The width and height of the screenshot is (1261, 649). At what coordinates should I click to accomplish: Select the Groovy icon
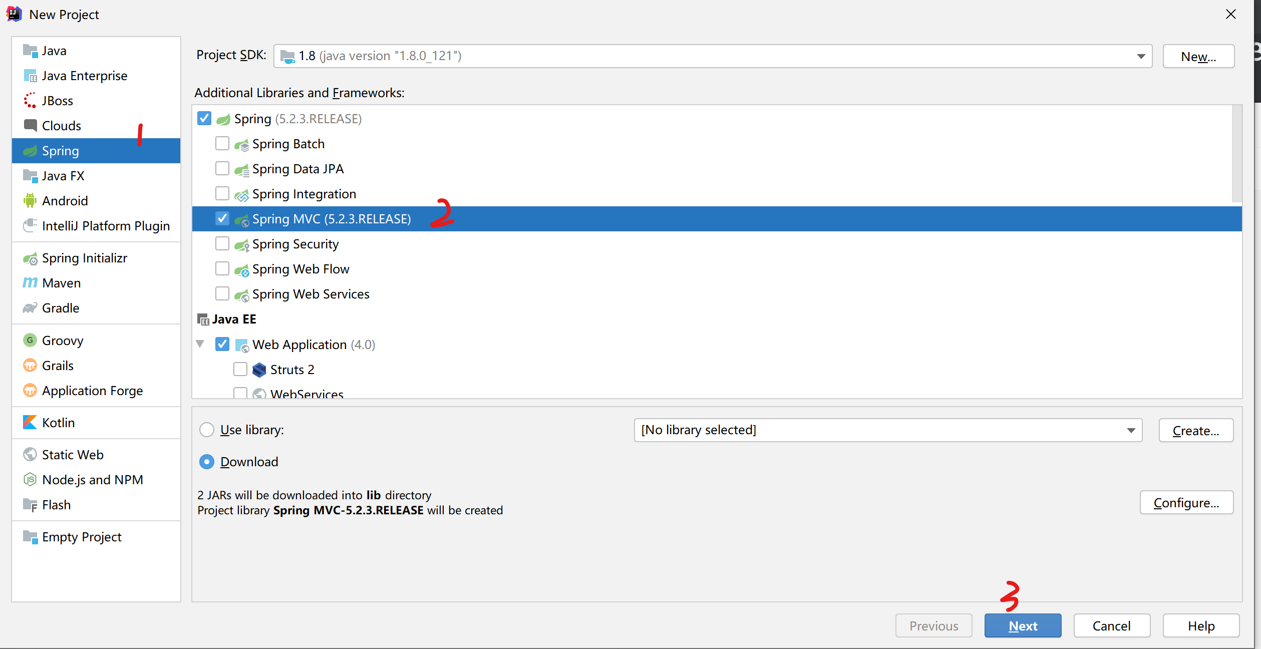[x=30, y=341]
